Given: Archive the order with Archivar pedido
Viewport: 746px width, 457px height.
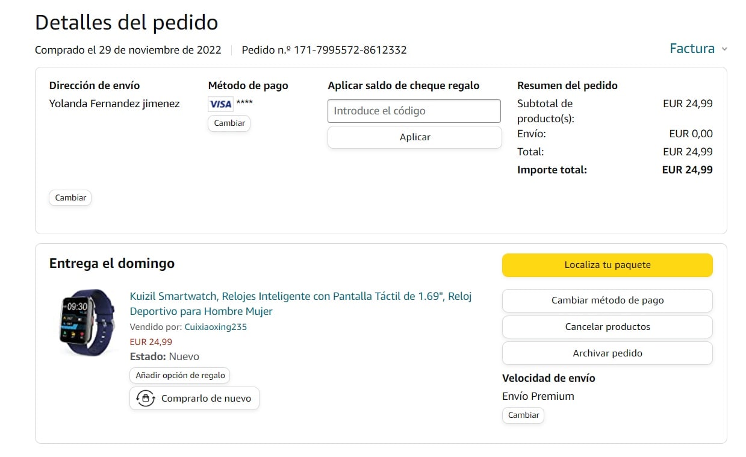Looking at the screenshot, I should click(x=607, y=353).
